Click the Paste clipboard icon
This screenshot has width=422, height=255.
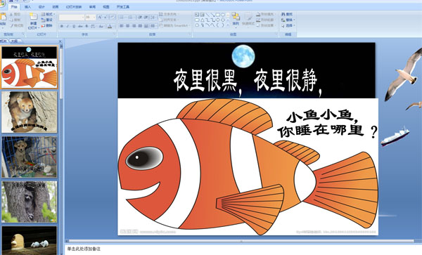pyautogui.click(x=4, y=17)
